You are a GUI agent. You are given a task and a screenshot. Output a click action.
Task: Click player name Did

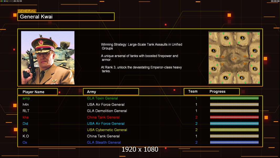[25, 124]
